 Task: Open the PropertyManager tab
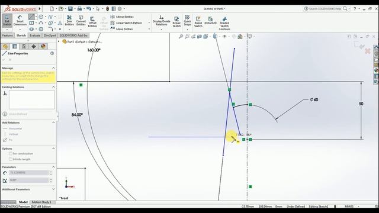tap(15, 46)
